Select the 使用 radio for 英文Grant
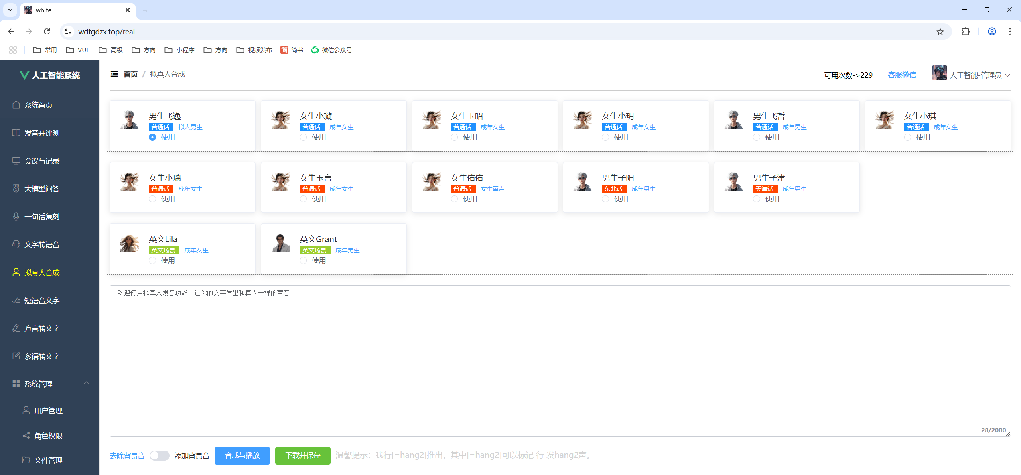Screen dimensions: 1021x475 [304, 260]
